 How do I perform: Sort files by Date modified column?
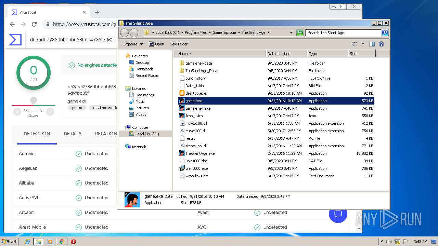tap(286, 54)
